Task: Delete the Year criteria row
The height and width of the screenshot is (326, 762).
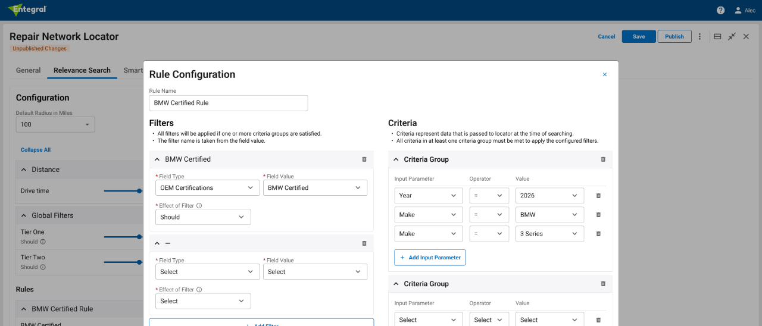Action: 598,195
